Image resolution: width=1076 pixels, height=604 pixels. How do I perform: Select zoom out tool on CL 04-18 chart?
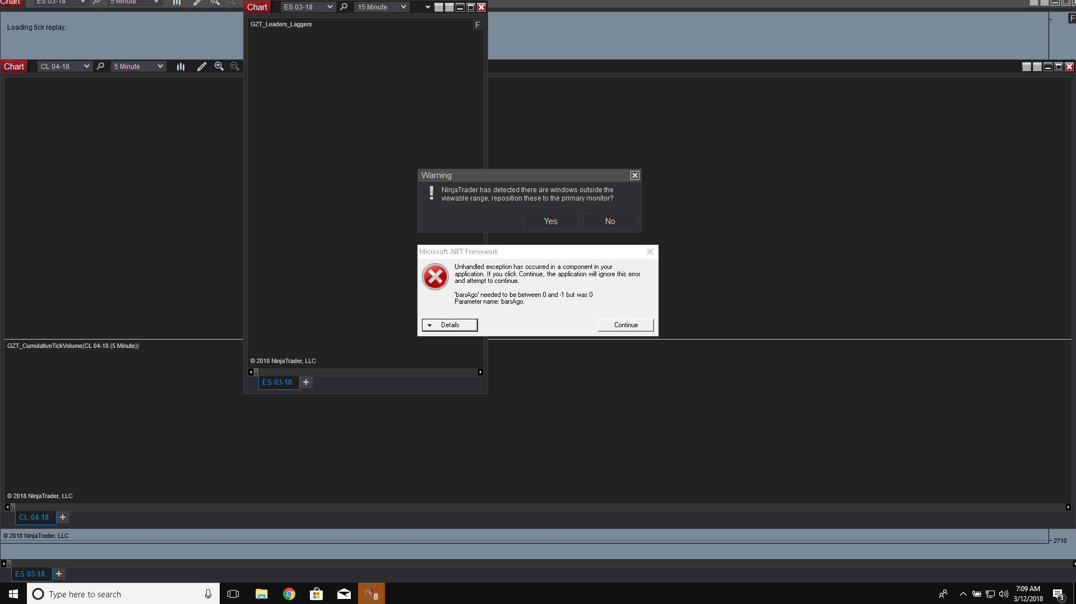[x=235, y=67]
